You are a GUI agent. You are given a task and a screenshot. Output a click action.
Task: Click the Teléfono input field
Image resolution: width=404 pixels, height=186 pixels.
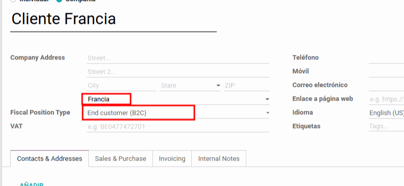pos(386,58)
